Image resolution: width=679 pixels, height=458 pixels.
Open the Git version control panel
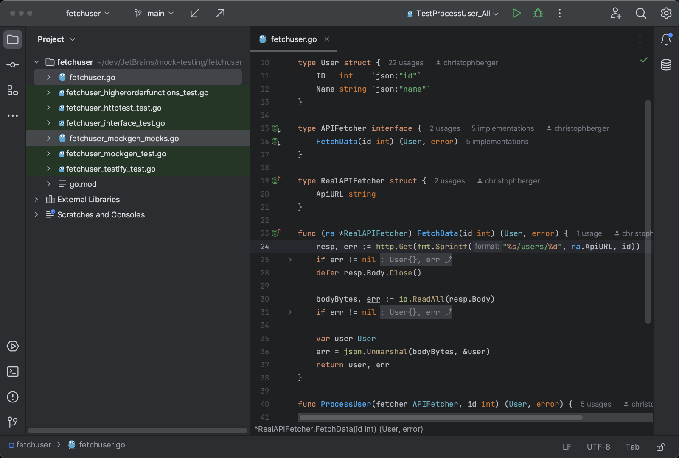click(x=13, y=422)
